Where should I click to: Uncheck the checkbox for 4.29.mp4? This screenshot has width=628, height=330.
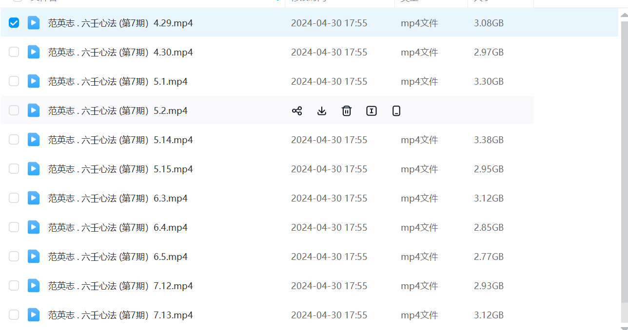point(14,23)
